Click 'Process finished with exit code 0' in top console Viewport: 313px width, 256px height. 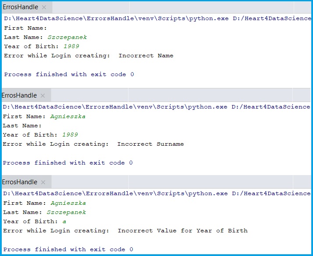click(69, 74)
